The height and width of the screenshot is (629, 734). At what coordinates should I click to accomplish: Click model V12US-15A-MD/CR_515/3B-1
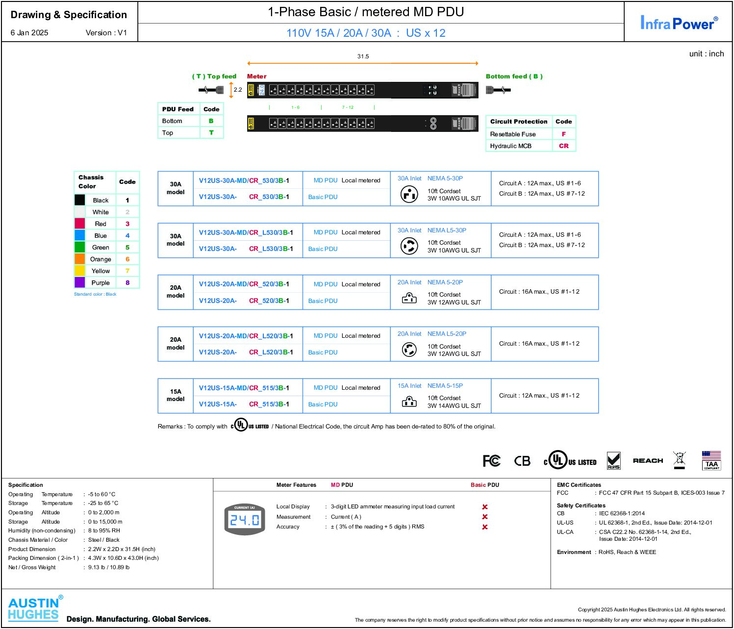244,388
